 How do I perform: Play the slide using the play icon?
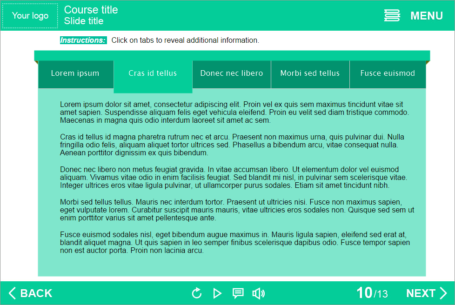click(217, 293)
